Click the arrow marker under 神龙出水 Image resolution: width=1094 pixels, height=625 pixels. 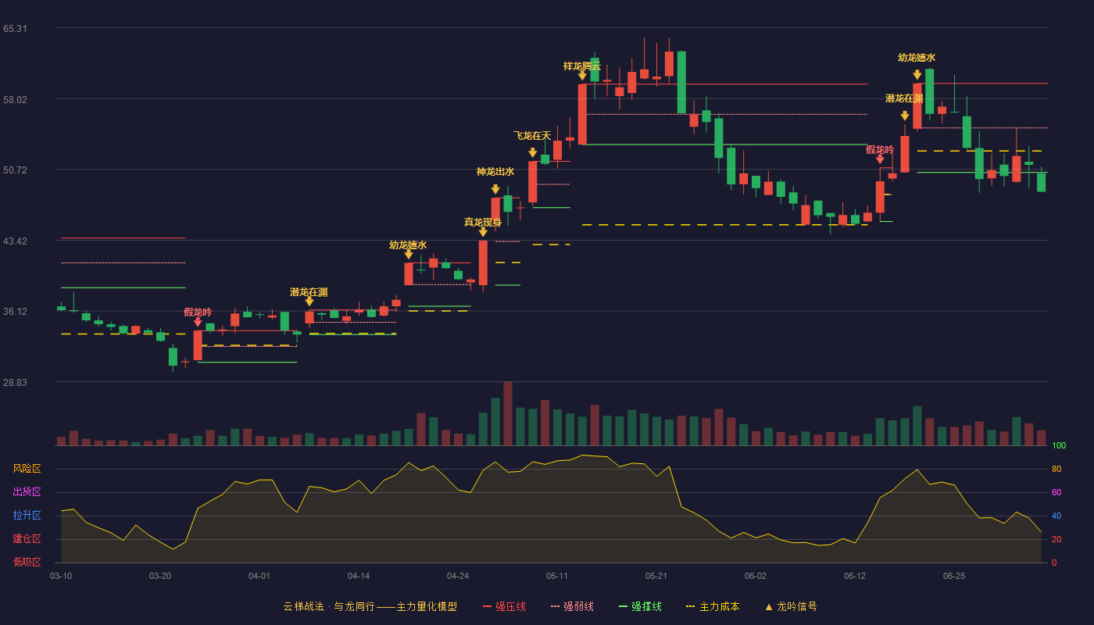pos(495,189)
